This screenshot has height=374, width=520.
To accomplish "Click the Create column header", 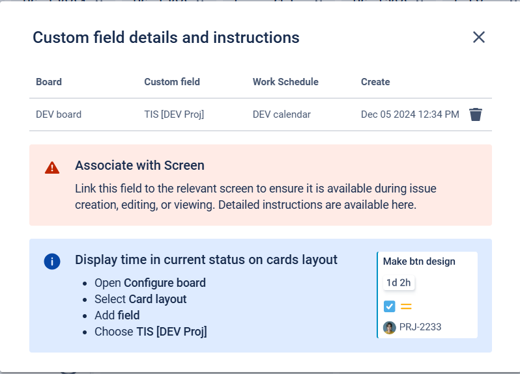I will [x=375, y=82].
